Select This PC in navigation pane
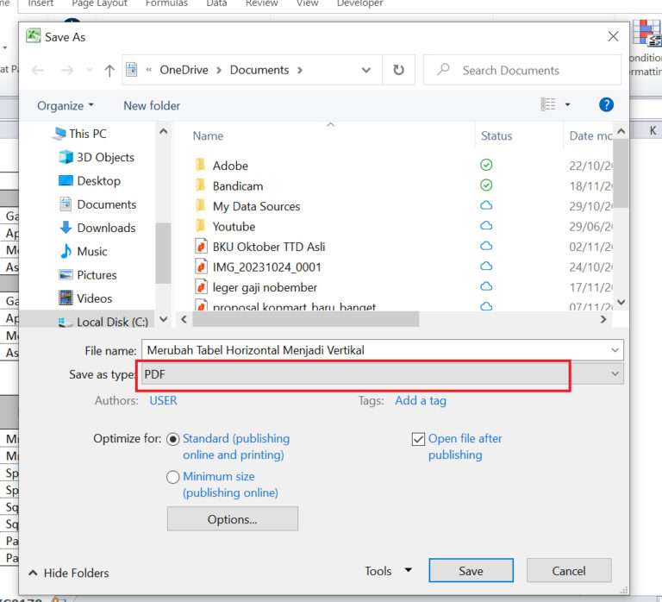Screen dimensions: 662x602 pos(87,134)
